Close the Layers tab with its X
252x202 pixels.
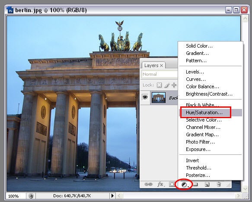[x=162, y=65]
